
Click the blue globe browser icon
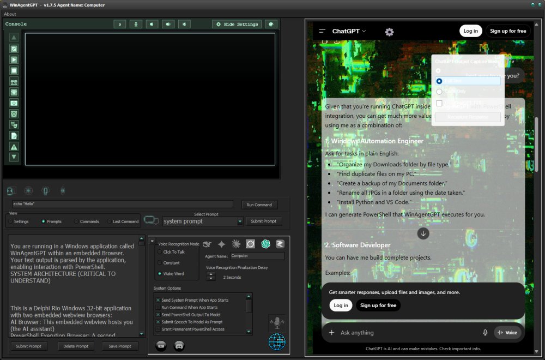[277, 342]
